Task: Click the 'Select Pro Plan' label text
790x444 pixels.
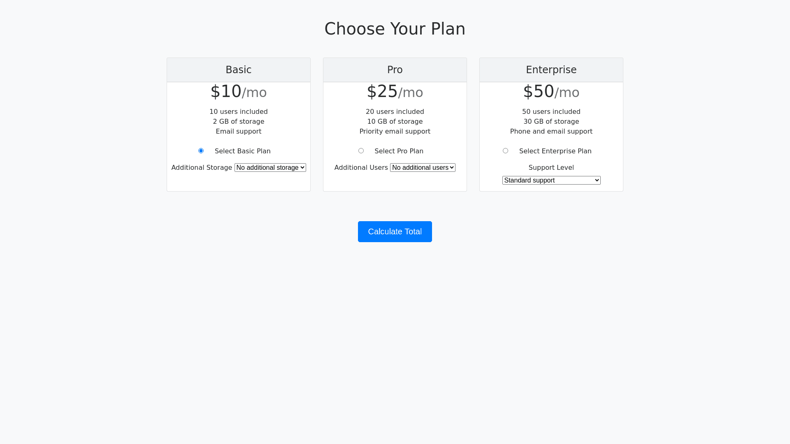Action: click(x=399, y=151)
